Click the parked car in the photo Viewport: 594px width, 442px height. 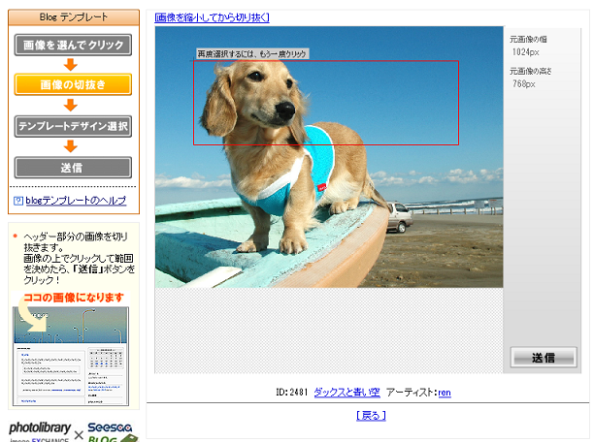(398, 217)
